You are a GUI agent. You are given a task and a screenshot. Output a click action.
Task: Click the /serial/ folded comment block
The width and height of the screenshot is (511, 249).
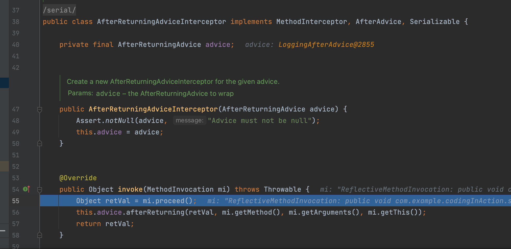(x=59, y=10)
